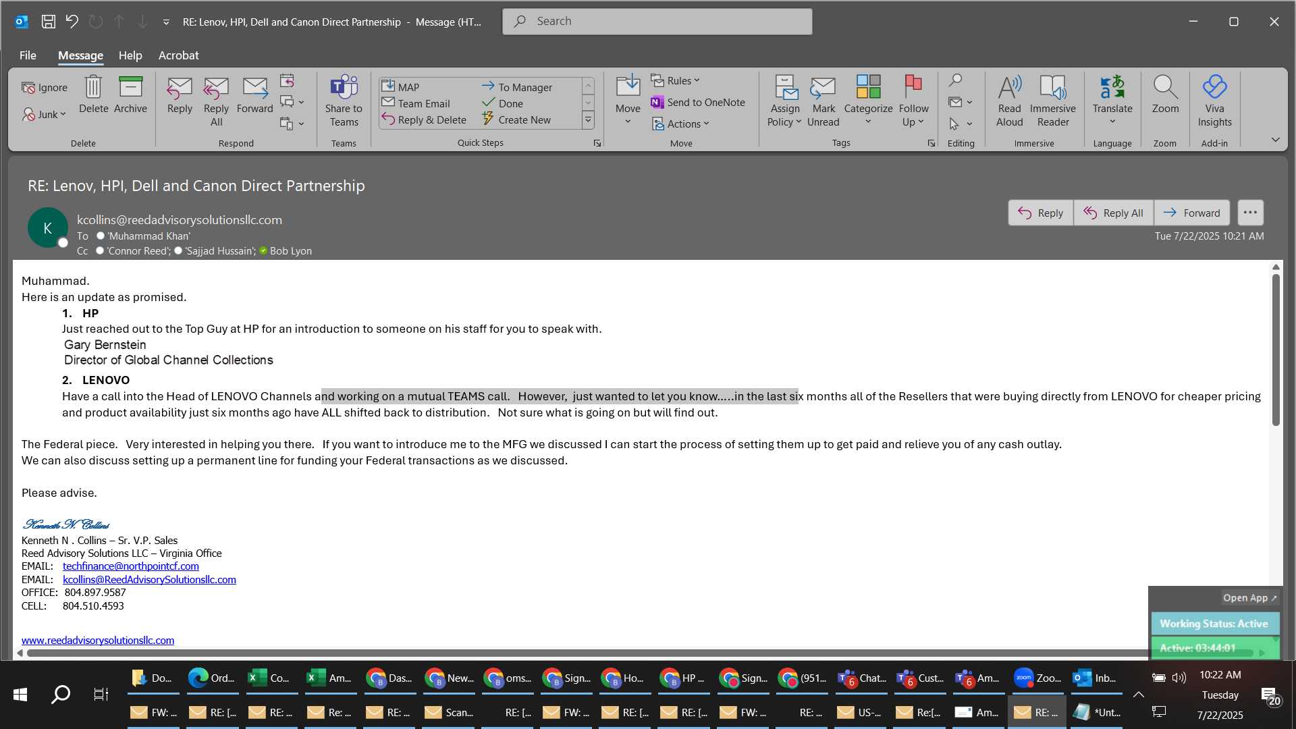The image size is (1296, 729).
Task: Click Reply button in message header
Action: coord(1040,213)
